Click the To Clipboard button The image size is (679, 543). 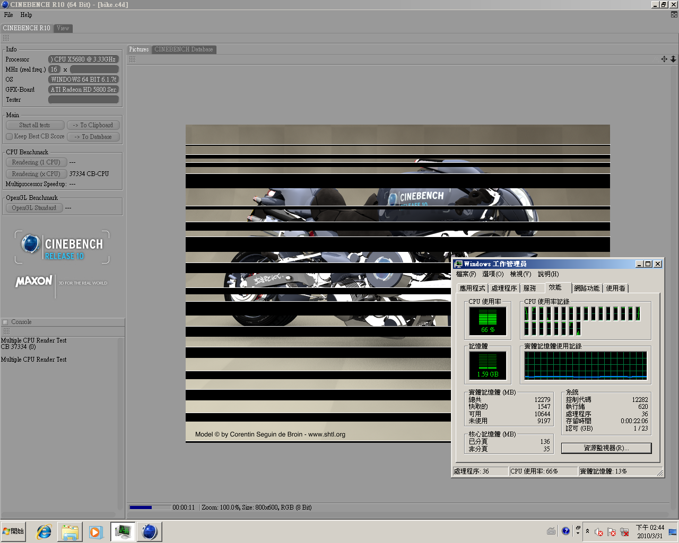pos(93,125)
